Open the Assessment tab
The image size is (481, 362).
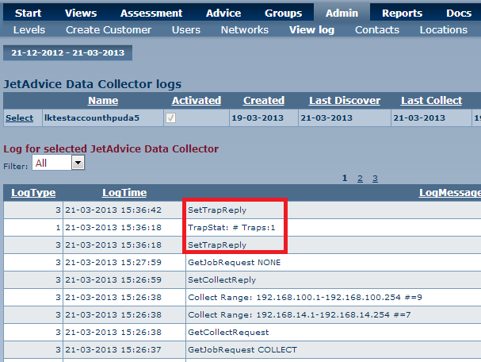point(151,13)
